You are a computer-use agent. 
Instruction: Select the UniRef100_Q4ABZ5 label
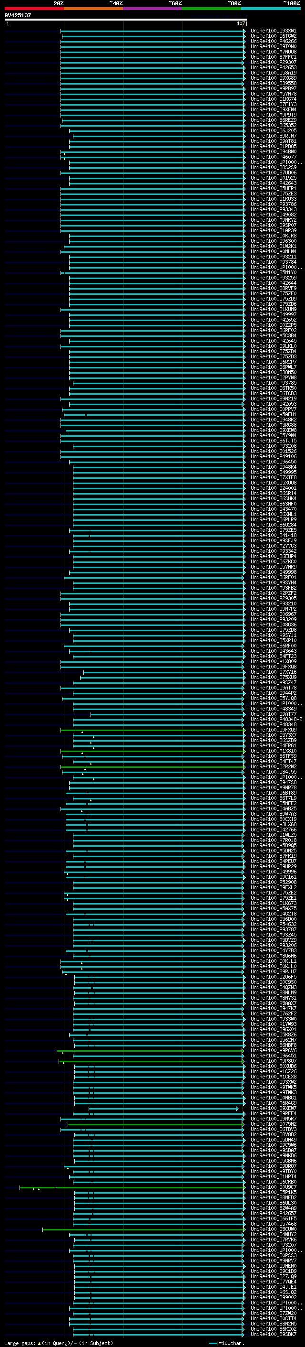[x=273, y=809]
